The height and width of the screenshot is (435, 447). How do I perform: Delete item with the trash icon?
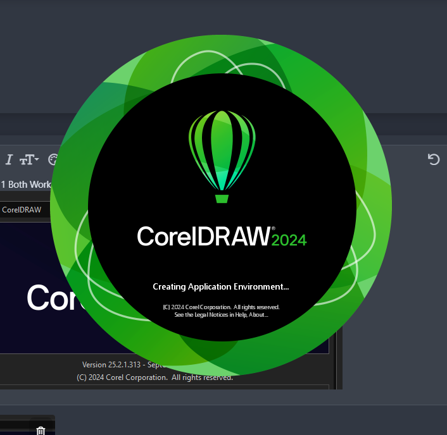coord(41,431)
